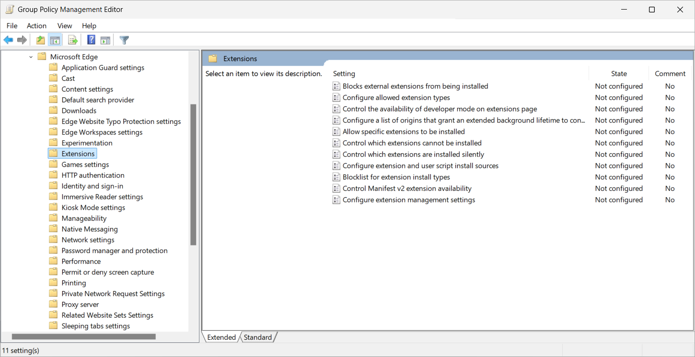Image resolution: width=695 pixels, height=357 pixels.
Task: Click the Show/Hide Action Pane icon
Action: coord(105,40)
